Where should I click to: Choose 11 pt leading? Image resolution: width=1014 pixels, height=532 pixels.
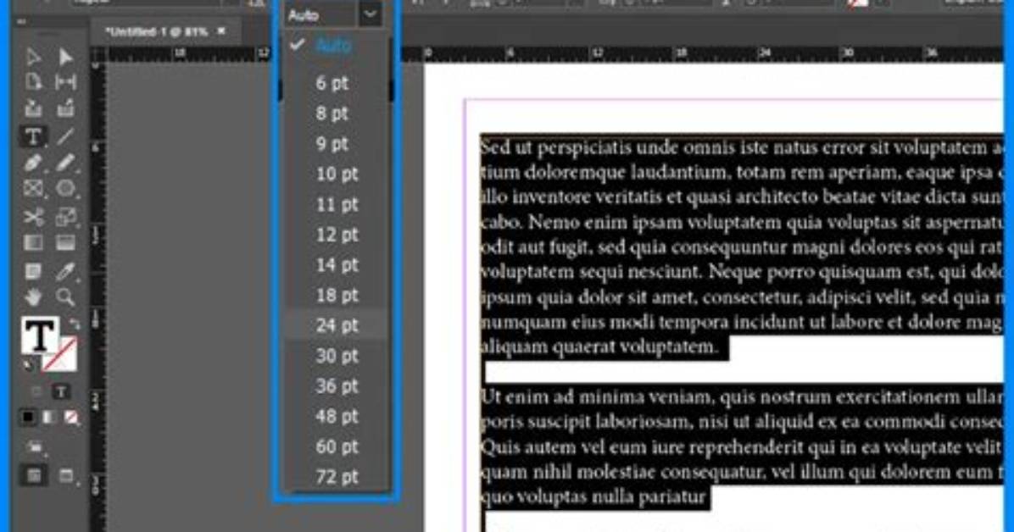(337, 204)
